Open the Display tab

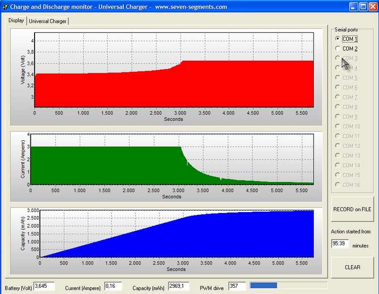pyautogui.click(x=16, y=21)
